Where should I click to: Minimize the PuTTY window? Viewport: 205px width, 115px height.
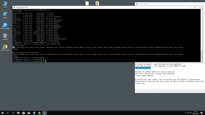(190, 7)
